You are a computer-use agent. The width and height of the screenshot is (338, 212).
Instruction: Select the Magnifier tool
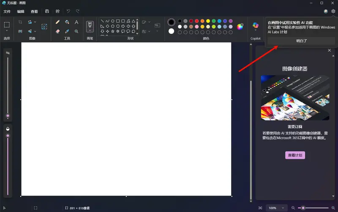[76, 31]
